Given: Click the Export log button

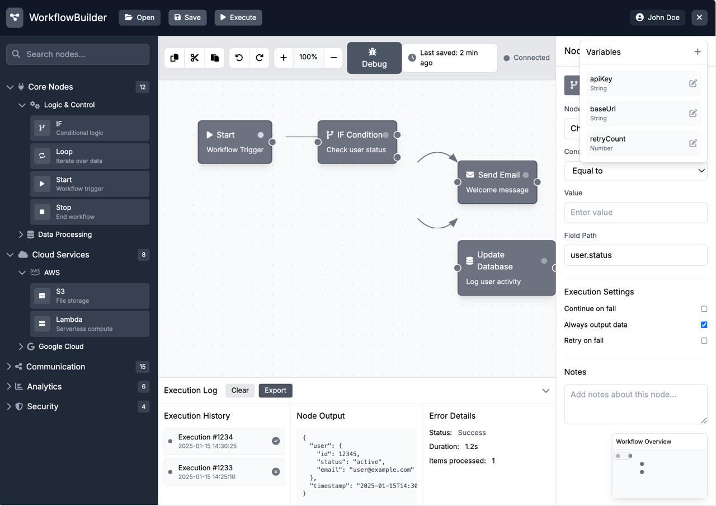Looking at the screenshot, I should [275, 391].
